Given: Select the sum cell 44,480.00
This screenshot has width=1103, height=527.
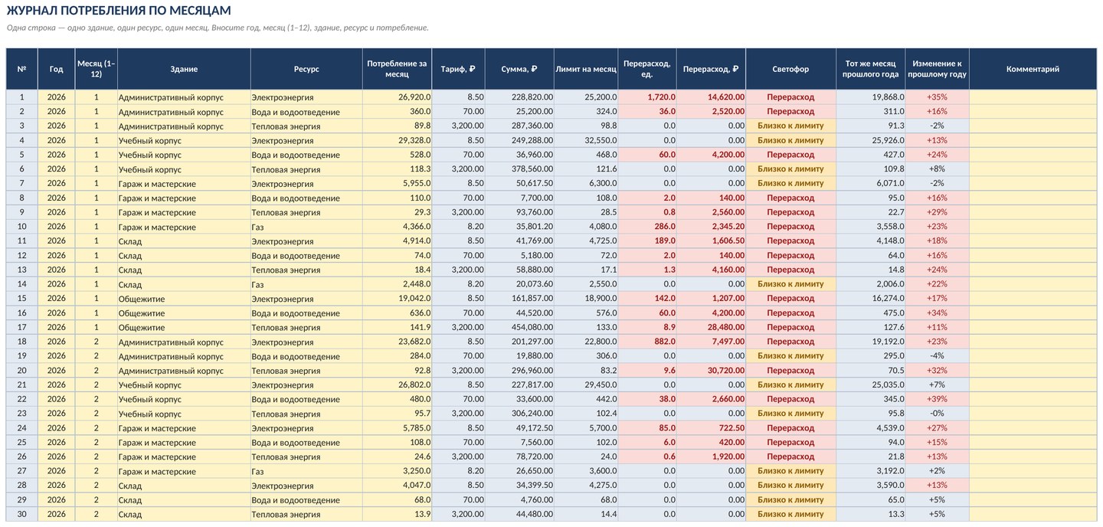Looking at the screenshot, I should pos(519,515).
